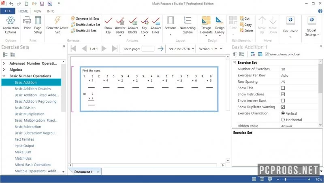This screenshot has width=324, height=183.
Task: Click Generate All Sets
Action: tap(85, 19)
